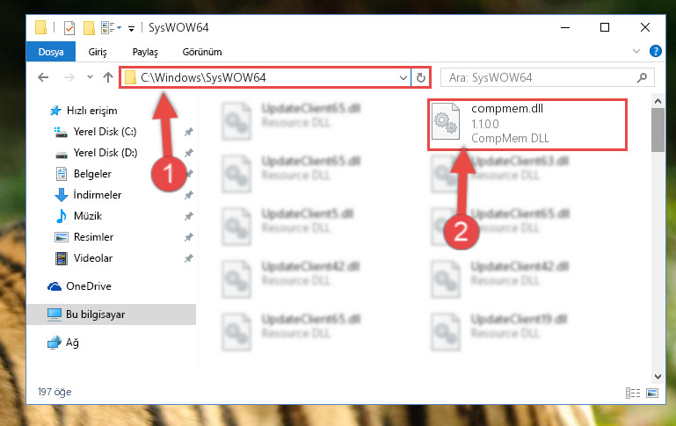Click inside the Ara: SysWOW64 search box

[539, 77]
